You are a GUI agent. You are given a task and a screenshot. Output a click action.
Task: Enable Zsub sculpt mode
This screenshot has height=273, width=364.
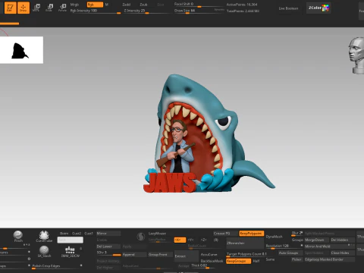(143, 5)
